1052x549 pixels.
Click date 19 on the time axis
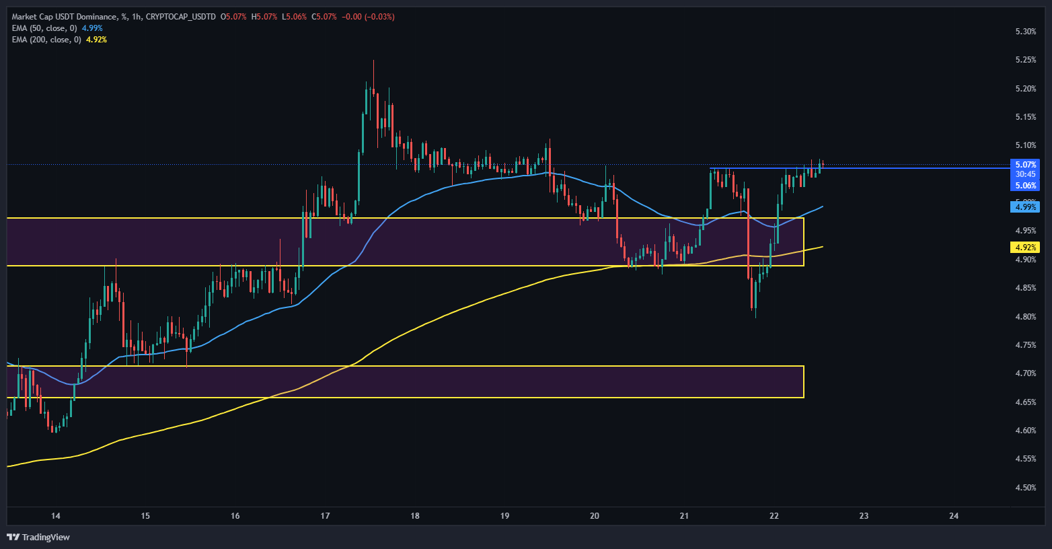504,516
